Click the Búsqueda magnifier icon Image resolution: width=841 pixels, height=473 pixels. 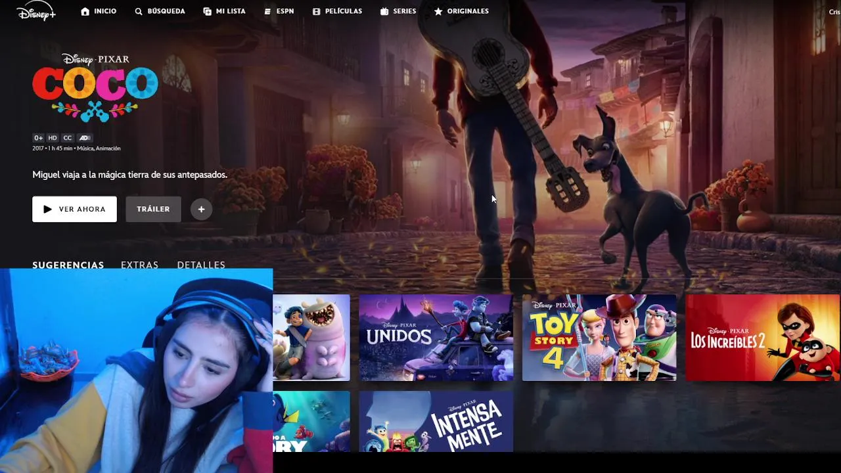coord(139,11)
